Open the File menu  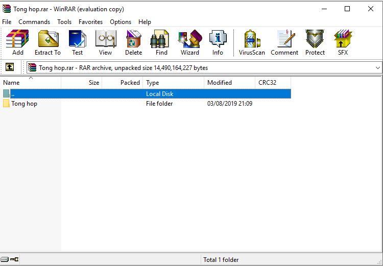click(7, 22)
